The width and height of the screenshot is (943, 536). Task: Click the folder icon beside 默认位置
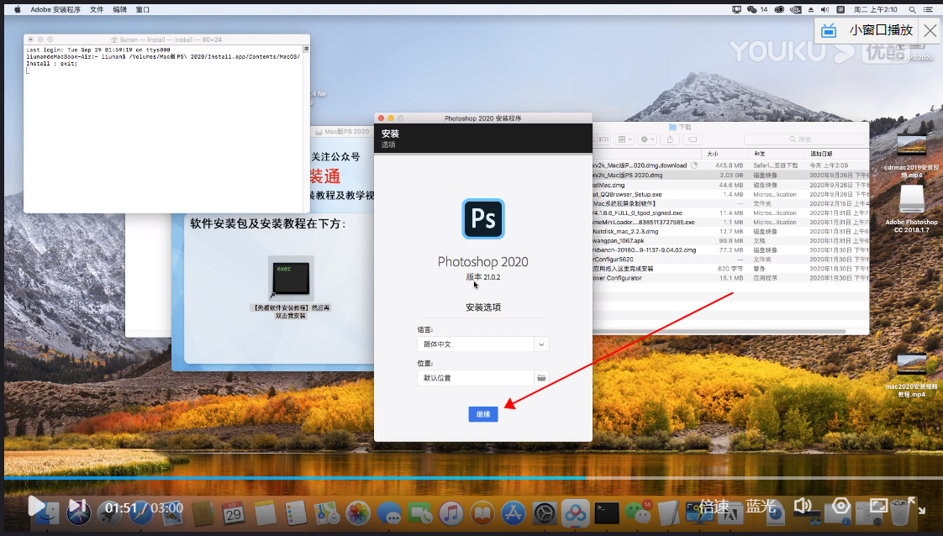542,378
